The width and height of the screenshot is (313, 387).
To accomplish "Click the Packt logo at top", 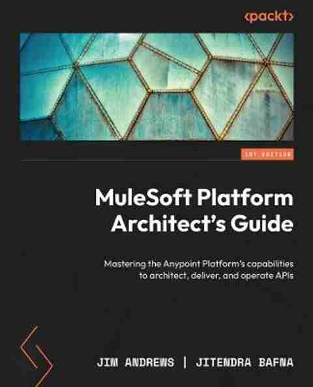I will pyautogui.click(x=269, y=17).
